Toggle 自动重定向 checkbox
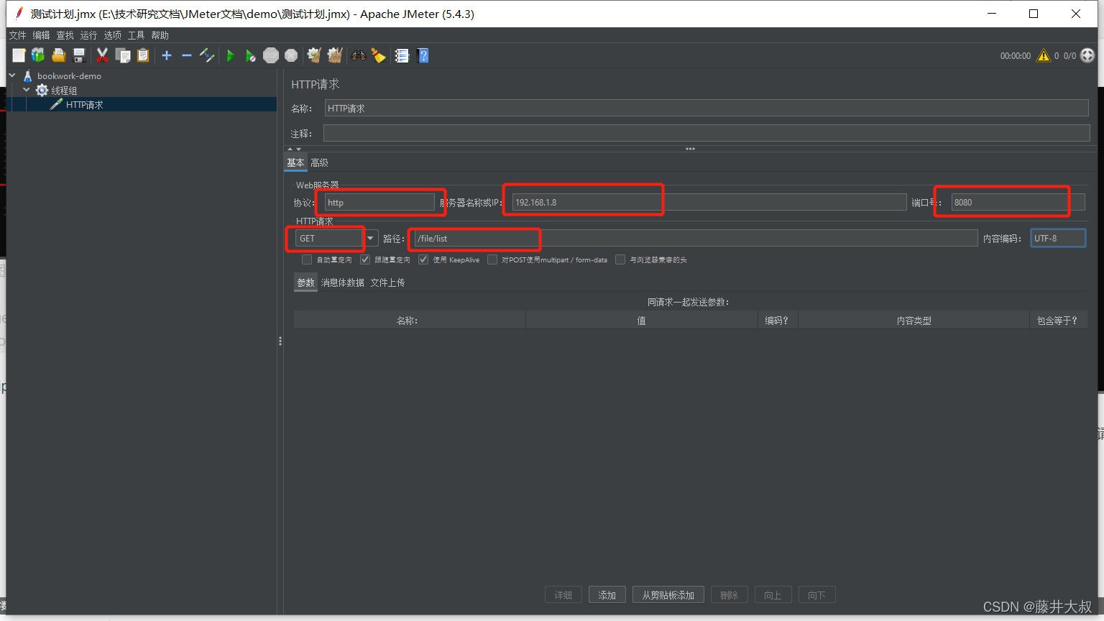 click(x=307, y=259)
